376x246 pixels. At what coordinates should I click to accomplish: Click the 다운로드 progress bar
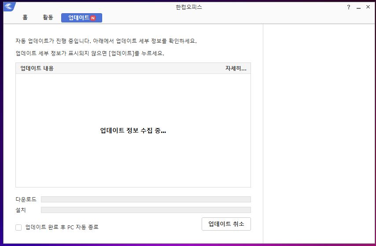pos(146,199)
